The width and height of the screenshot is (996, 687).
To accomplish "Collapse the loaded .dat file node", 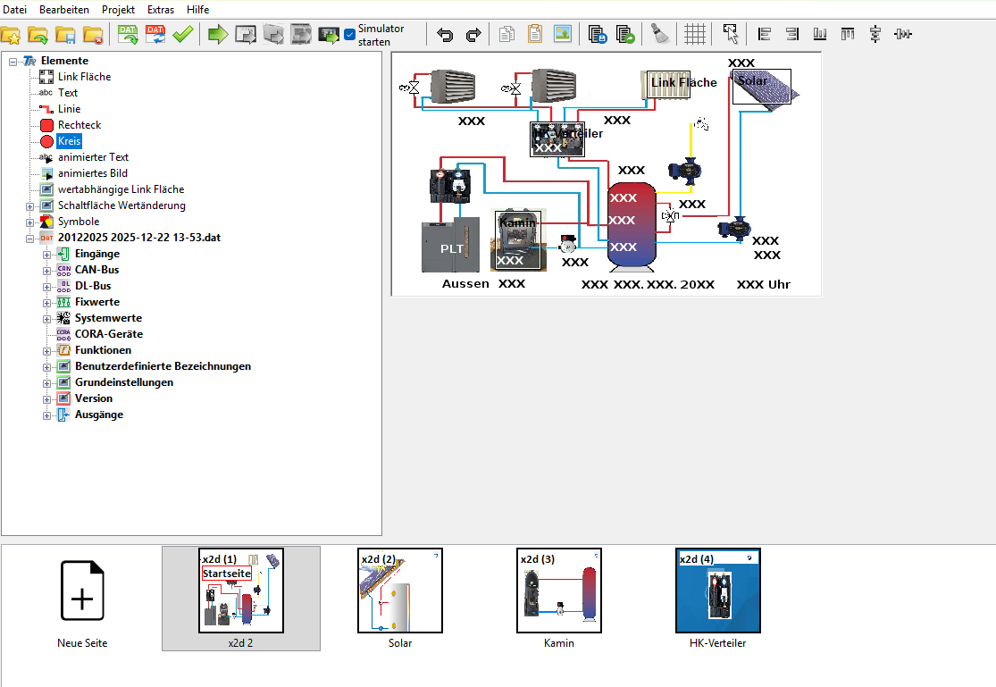I will pos(30,238).
